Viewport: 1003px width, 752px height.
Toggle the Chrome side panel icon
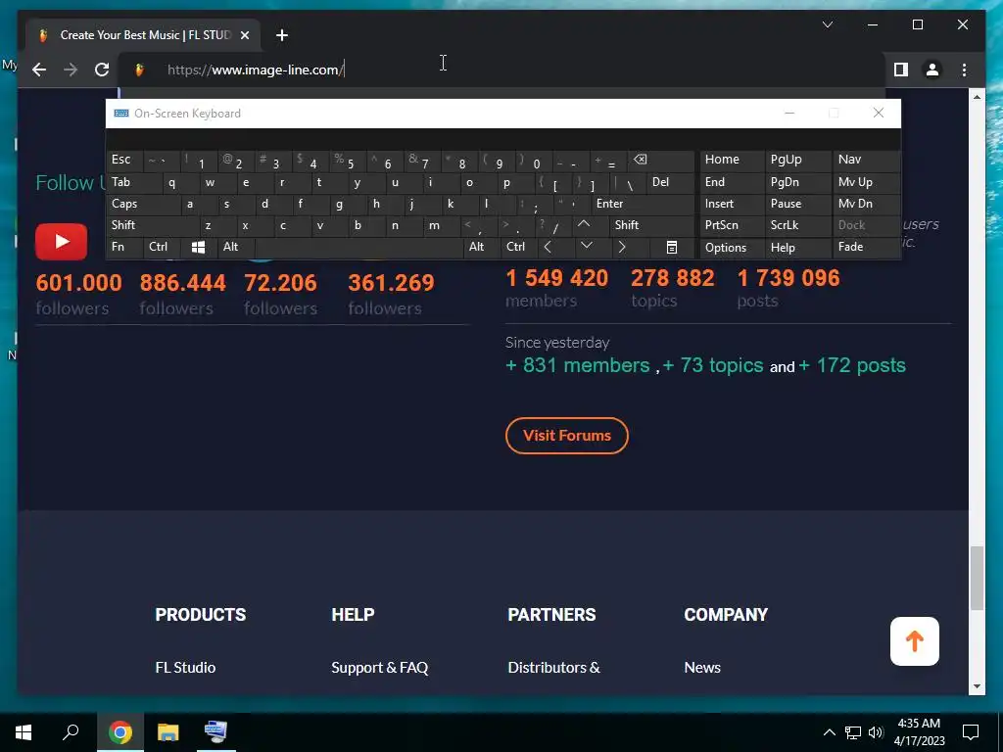pos(901,70)
